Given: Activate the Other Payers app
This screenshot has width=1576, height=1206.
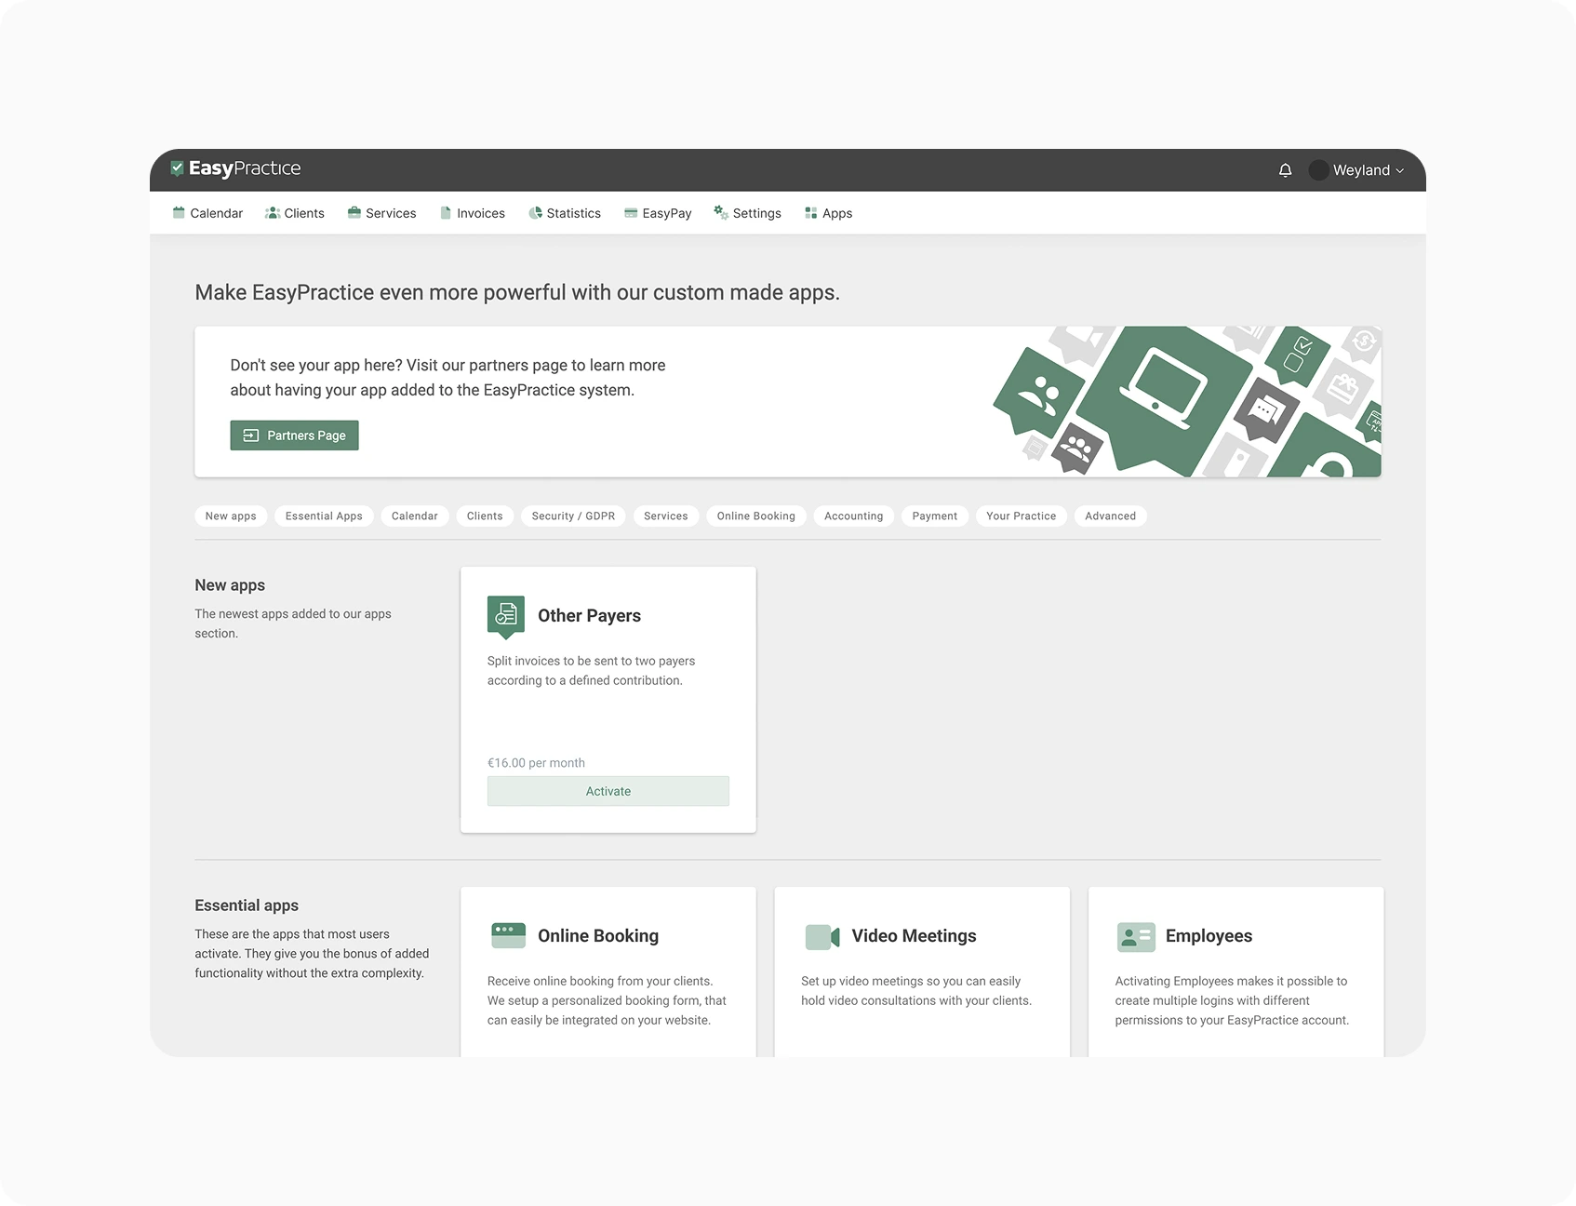Looking at the screenshot, I should (x=608, y=791).
